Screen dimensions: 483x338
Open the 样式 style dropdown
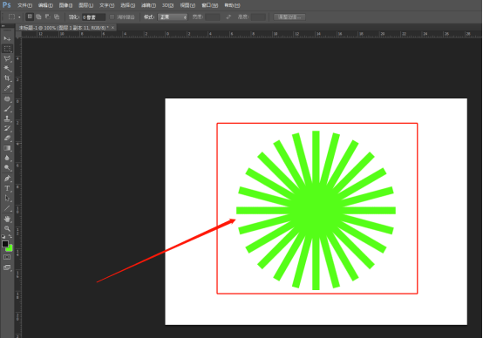(x=173, y=17)
